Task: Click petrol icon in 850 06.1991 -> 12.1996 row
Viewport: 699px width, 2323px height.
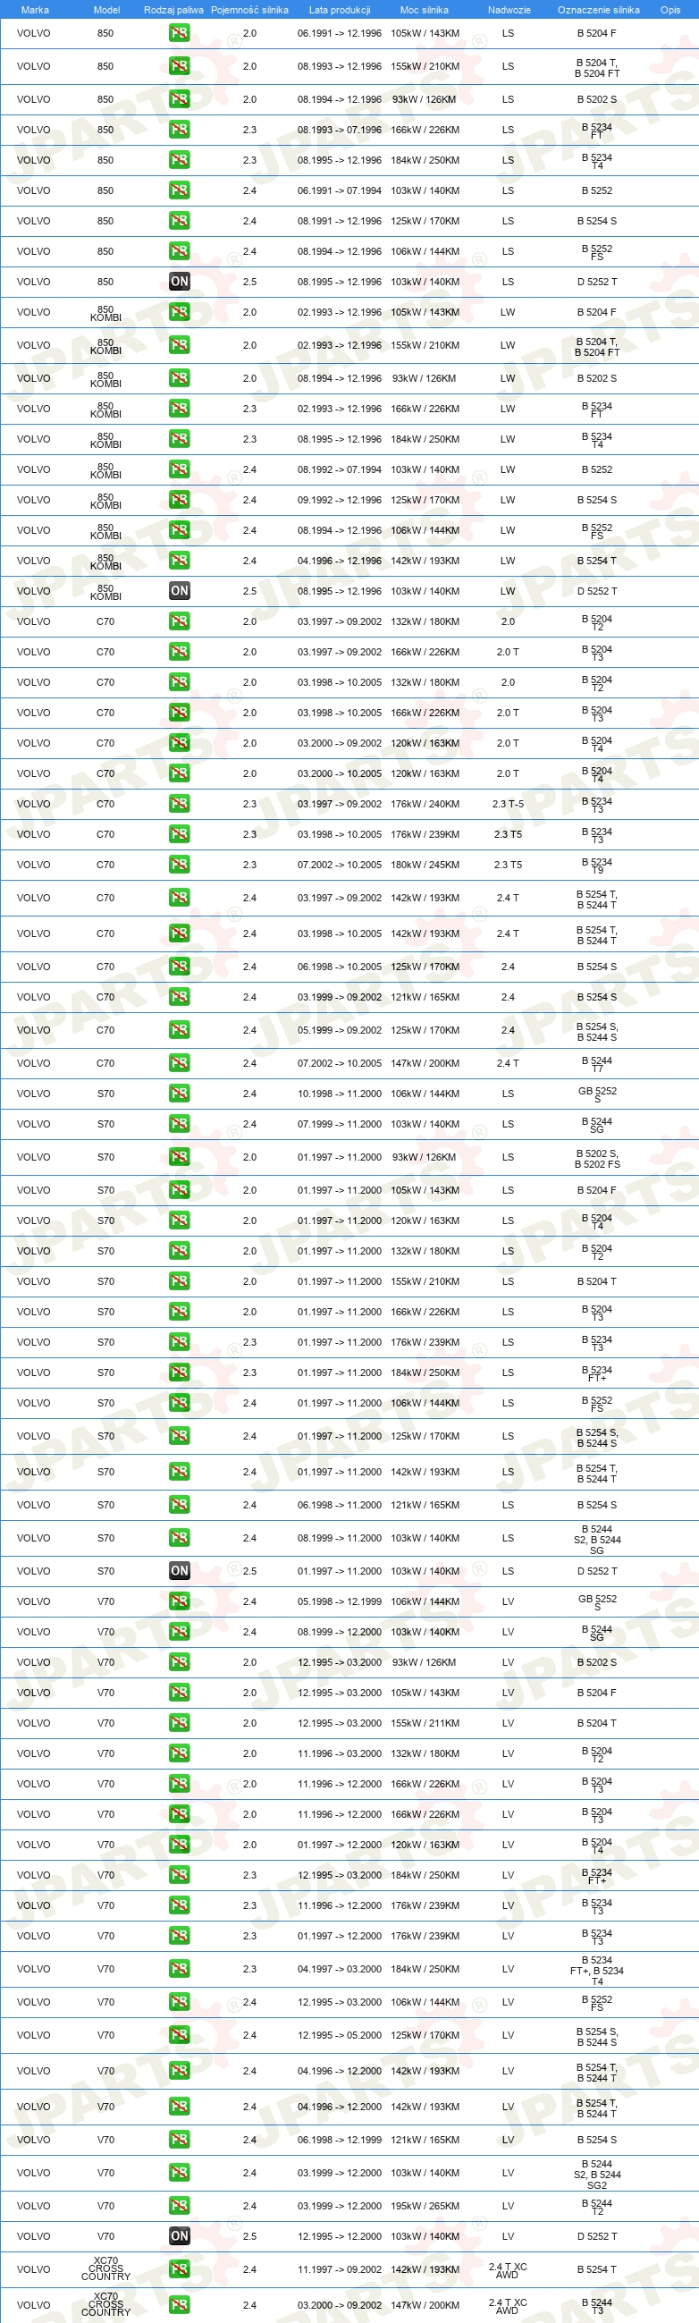Action: 180,33
